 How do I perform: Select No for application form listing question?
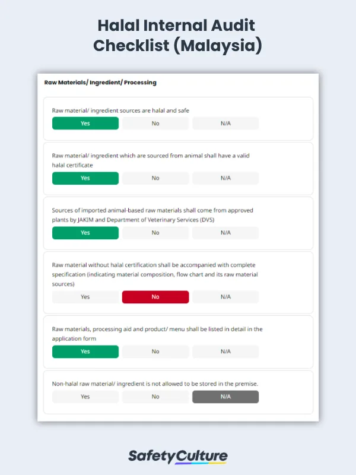155,351
